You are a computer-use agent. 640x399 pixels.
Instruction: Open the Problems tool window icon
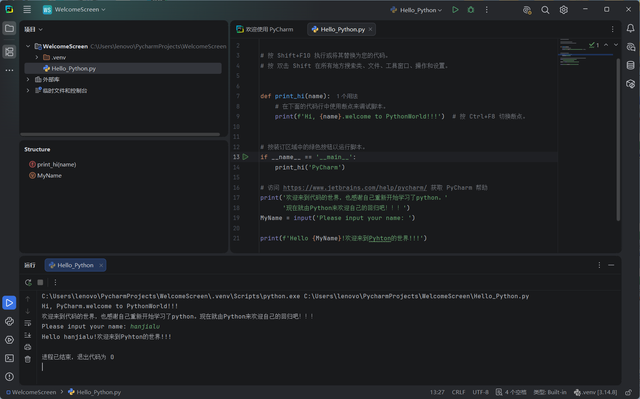(10, 376)
